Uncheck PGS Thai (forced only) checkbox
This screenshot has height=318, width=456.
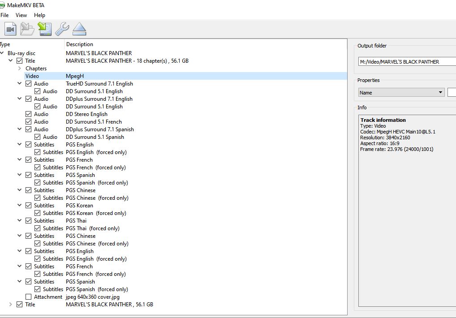tap(38, 228)
